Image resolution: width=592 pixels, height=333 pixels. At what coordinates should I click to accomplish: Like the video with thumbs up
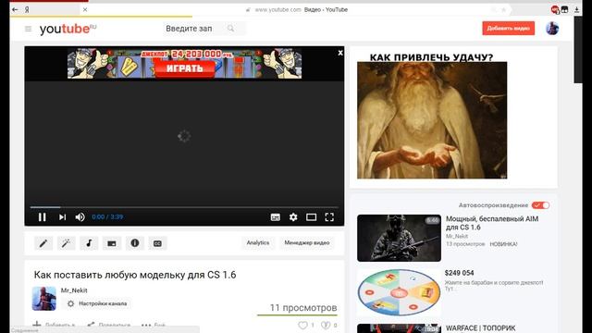click(x=302, y=325)
